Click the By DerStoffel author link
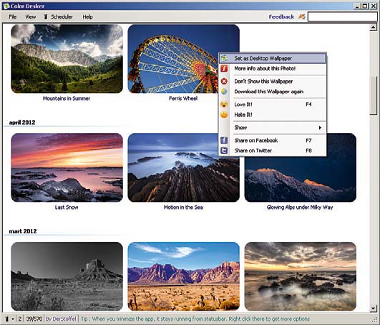380x325 pixels. click(61, 319)
